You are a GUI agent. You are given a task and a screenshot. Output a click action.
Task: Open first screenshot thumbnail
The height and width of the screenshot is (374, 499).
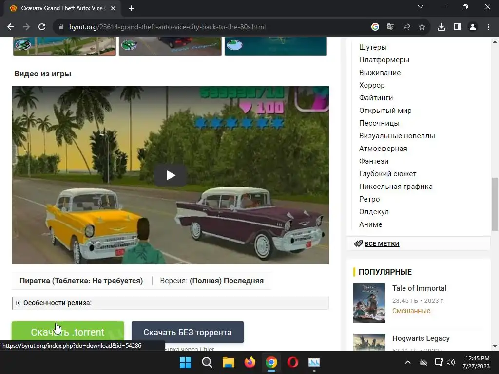pos(65,46)
